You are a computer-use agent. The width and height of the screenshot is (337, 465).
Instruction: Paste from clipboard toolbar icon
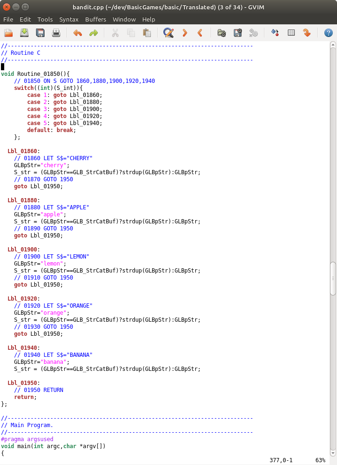(147, 33)
